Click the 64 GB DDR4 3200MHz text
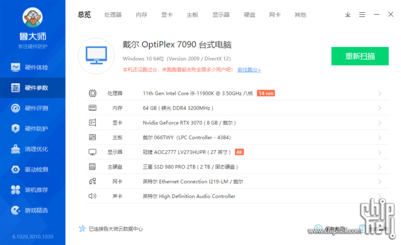Image resolution: width=401 pixels, height=245 pixels. [178, 108]
